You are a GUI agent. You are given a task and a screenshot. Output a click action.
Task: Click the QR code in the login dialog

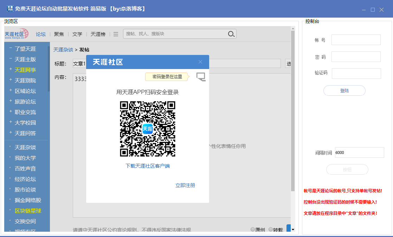[148, 129]
